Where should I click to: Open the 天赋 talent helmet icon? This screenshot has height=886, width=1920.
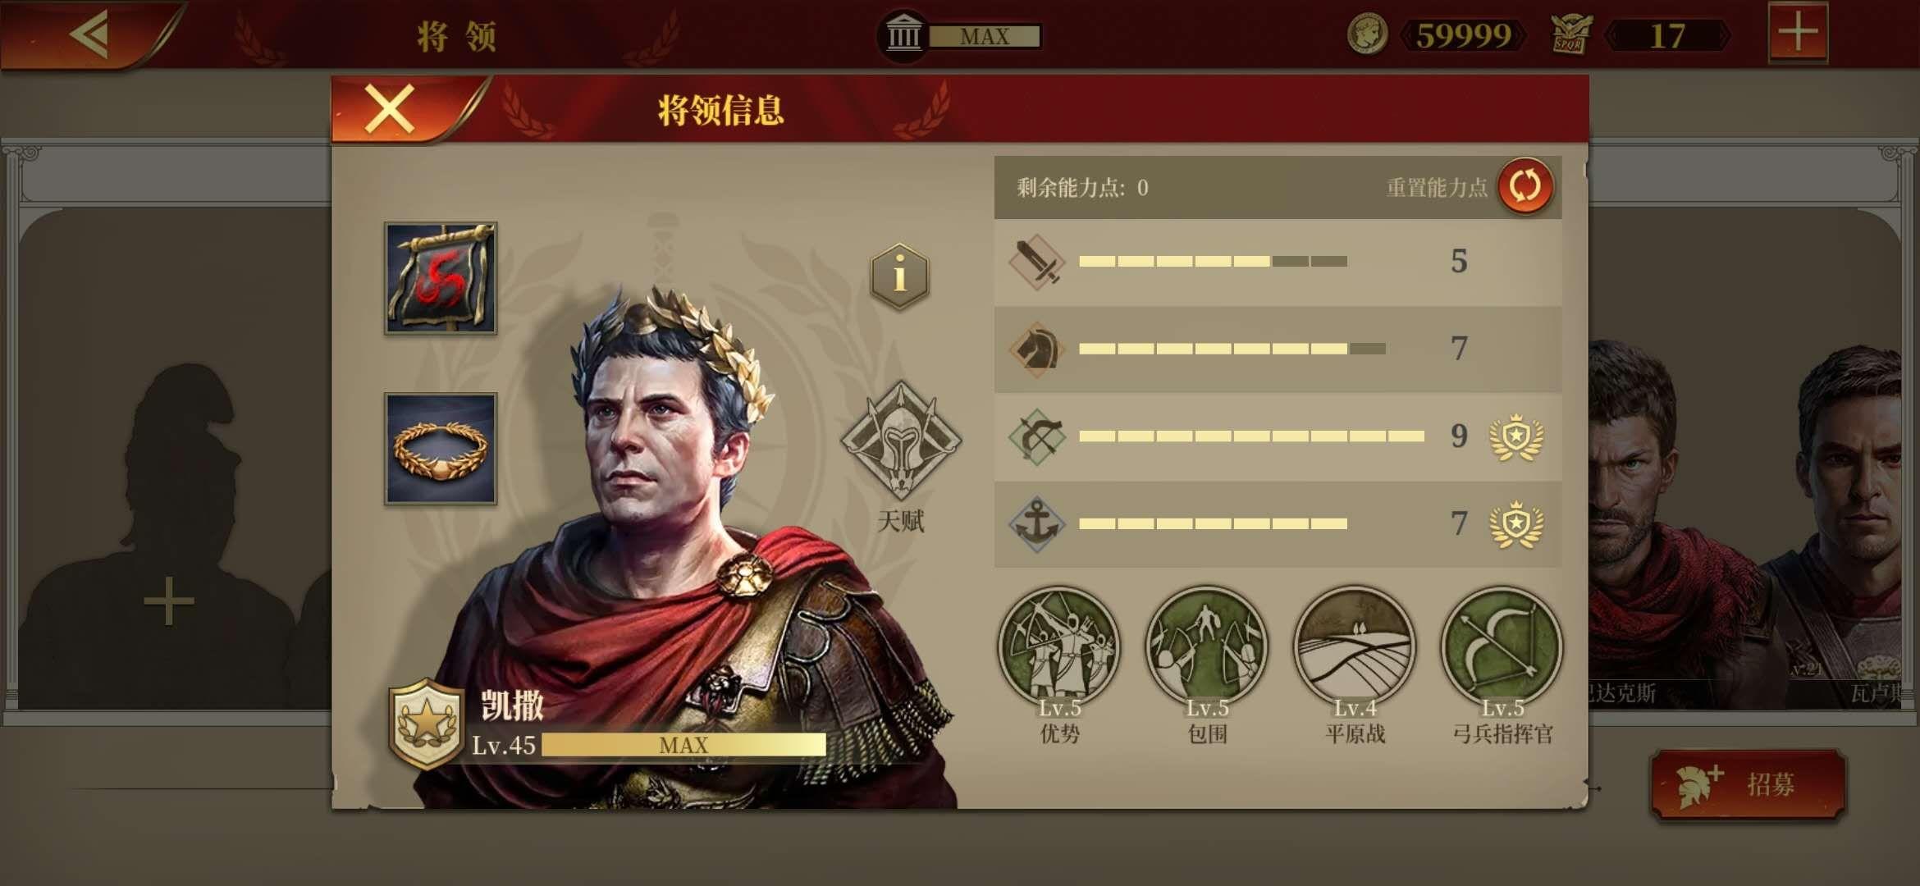[901, 441]
